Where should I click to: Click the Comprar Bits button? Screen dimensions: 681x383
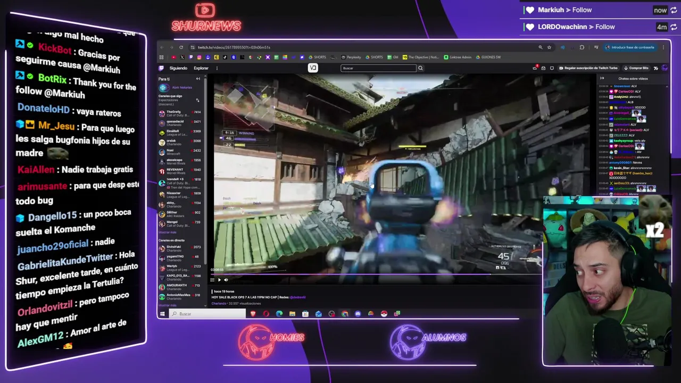636,68
